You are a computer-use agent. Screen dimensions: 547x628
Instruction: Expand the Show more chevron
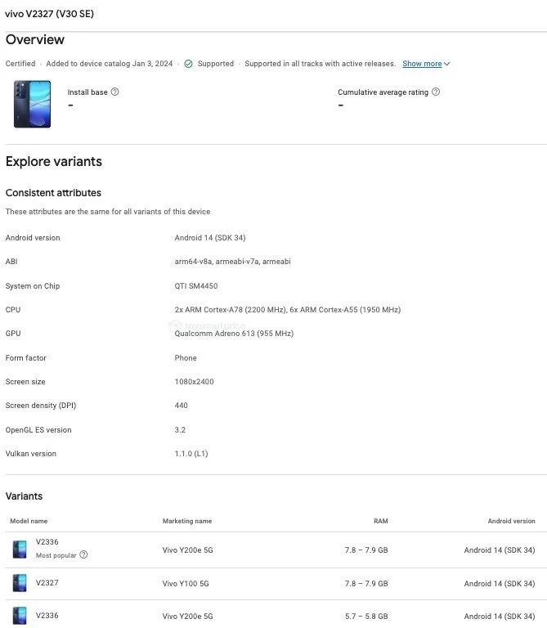tap(447, 64)
